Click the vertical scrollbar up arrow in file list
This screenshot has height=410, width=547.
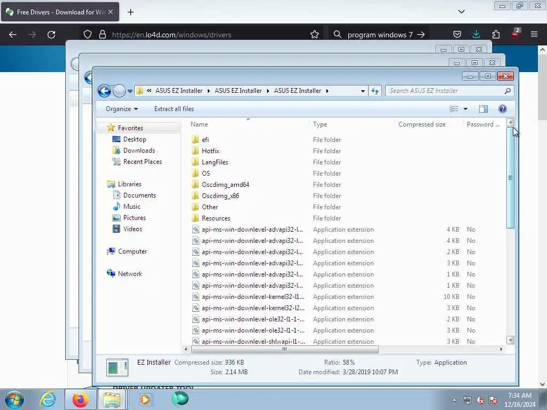click(510, 122)
